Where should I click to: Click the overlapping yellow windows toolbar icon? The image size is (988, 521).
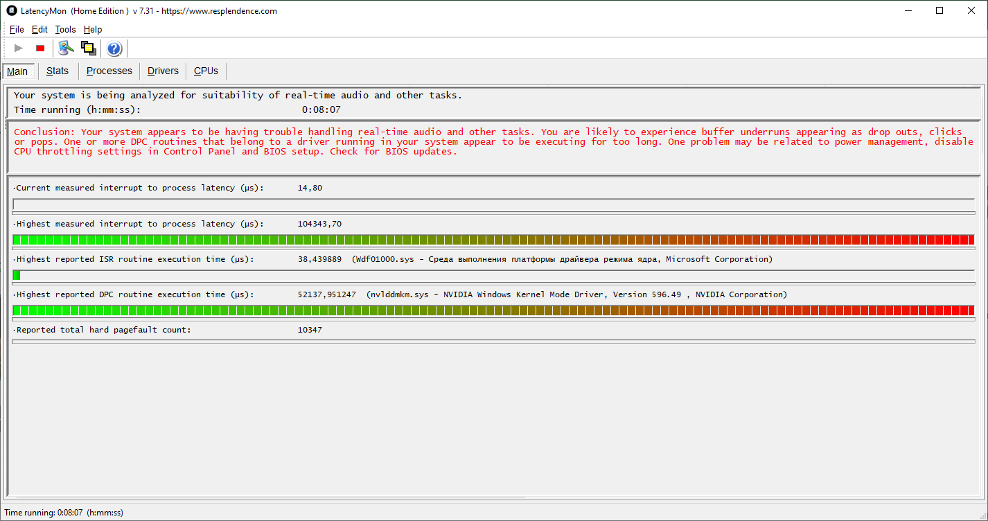click(x=88, y=48)
